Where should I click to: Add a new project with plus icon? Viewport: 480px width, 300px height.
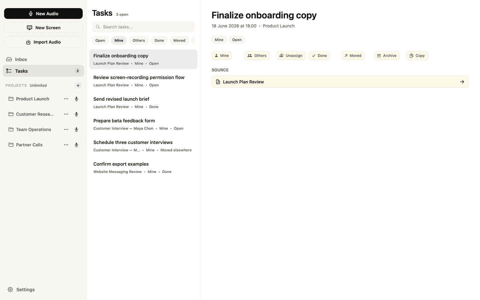coord(78,85)
